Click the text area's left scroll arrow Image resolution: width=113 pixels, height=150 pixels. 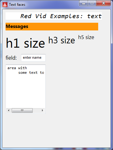tap(9, 110)
